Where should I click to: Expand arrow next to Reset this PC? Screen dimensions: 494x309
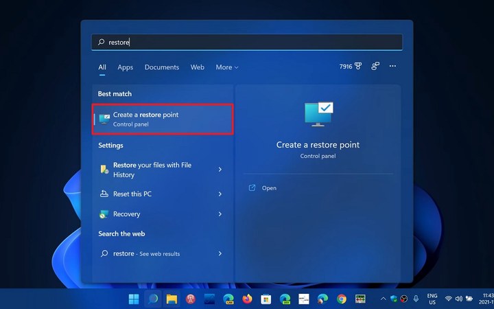coord(220,194)
